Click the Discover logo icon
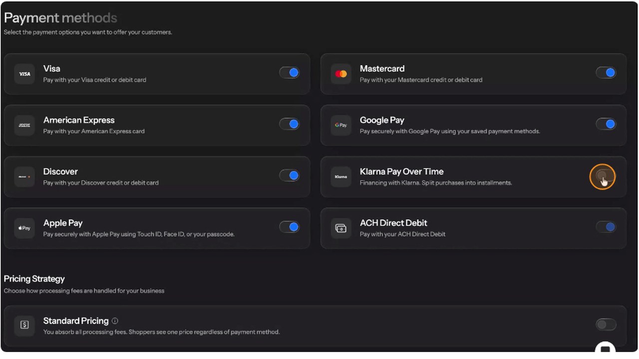Image resolution: width=639 pixels, height=359 pixels. click(x=24, y=177)
